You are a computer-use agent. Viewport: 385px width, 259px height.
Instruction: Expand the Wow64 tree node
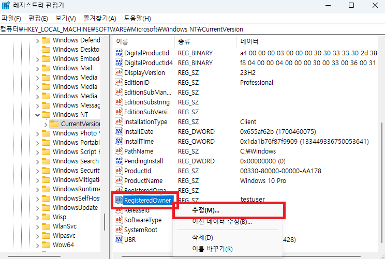coord(37,246)
